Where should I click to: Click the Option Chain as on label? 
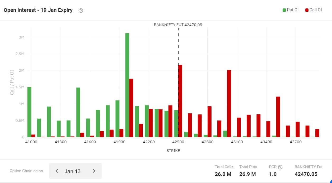[x=26, y=171]
